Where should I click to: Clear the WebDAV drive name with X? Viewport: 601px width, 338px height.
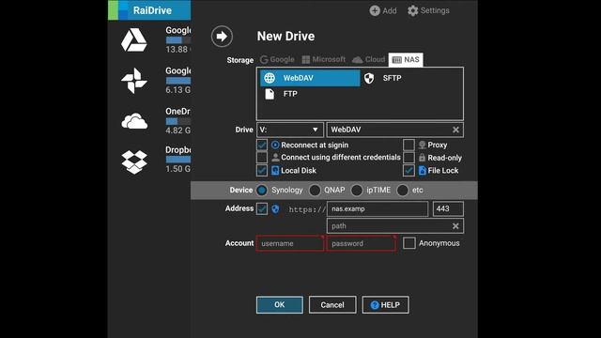pyautogui.click(x=455, y=130)
